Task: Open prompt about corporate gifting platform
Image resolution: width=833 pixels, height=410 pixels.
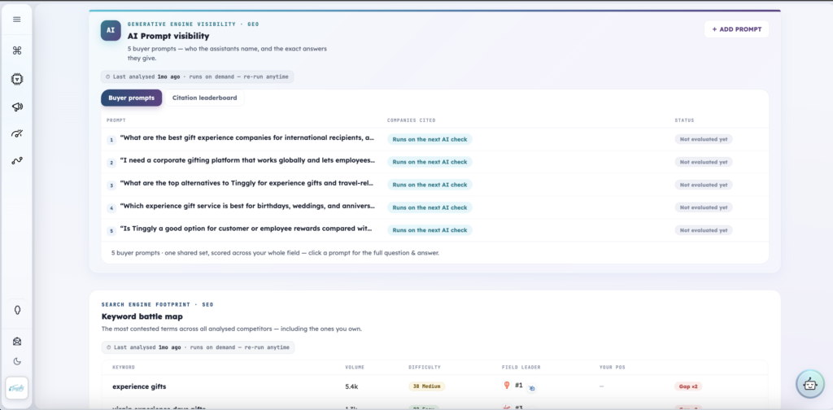Action: pos(247,160)
